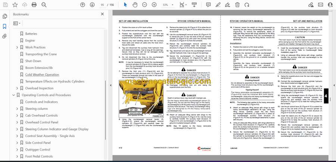The image size is (336, 162).
Task: Select Outrigger Control bookmark text
Action: (37, 149)
